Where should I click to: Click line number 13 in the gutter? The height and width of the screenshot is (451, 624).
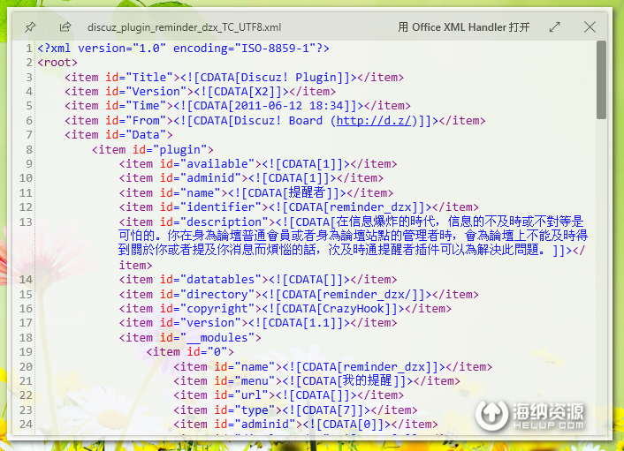pos(26,222)
